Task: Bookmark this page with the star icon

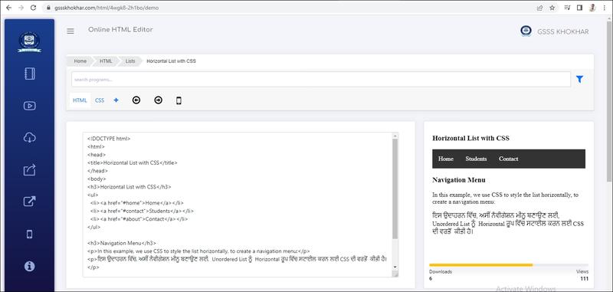Action: coord(552,8)
